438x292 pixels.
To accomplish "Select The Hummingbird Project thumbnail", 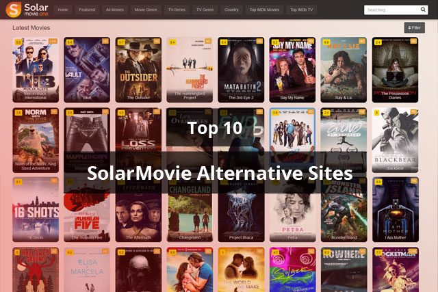I will pyautogui.click(x=190, y=70).
